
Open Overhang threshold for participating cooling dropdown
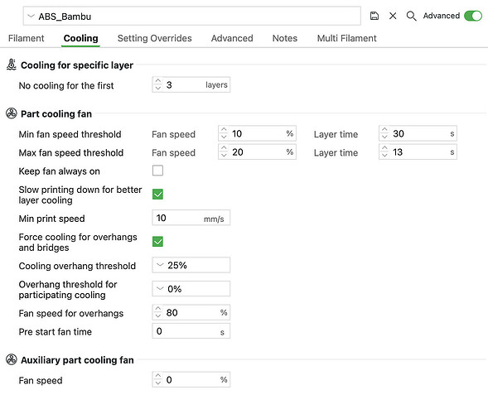tap(191, 289)
